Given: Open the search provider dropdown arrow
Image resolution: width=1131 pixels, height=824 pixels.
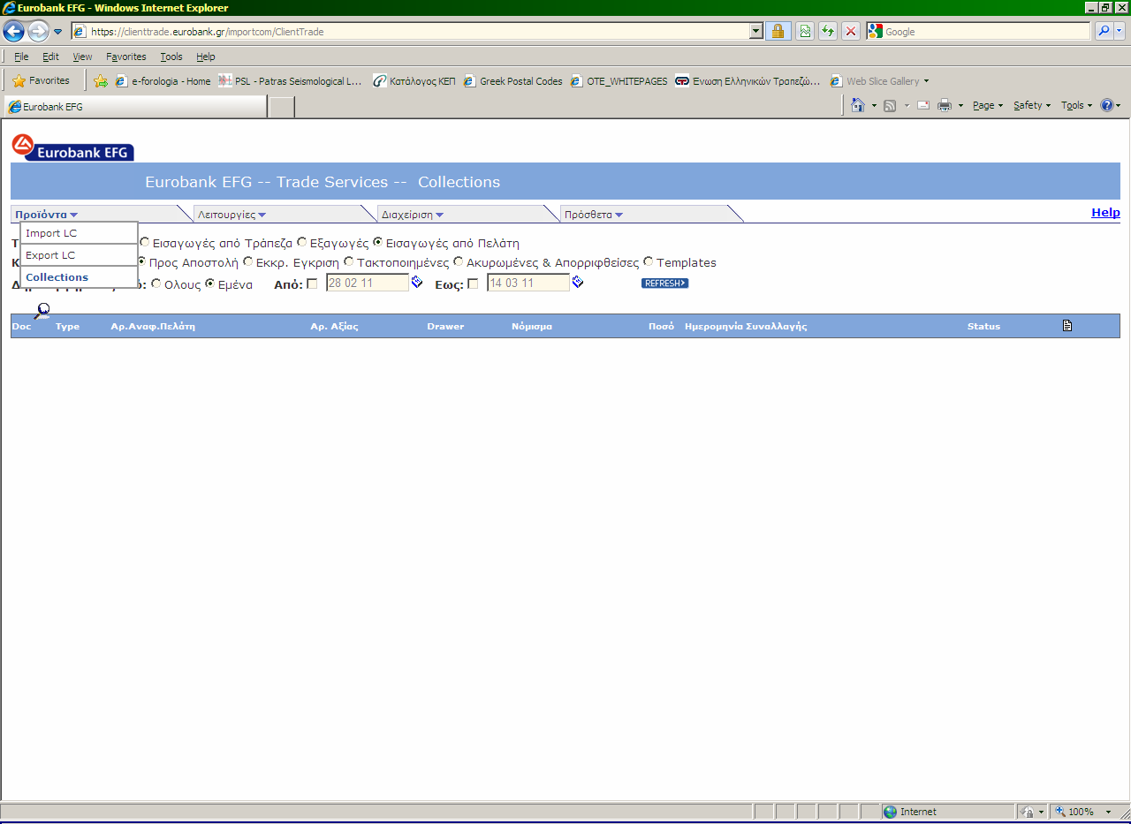Looking at the screenshot, I should coord(1120,32).
